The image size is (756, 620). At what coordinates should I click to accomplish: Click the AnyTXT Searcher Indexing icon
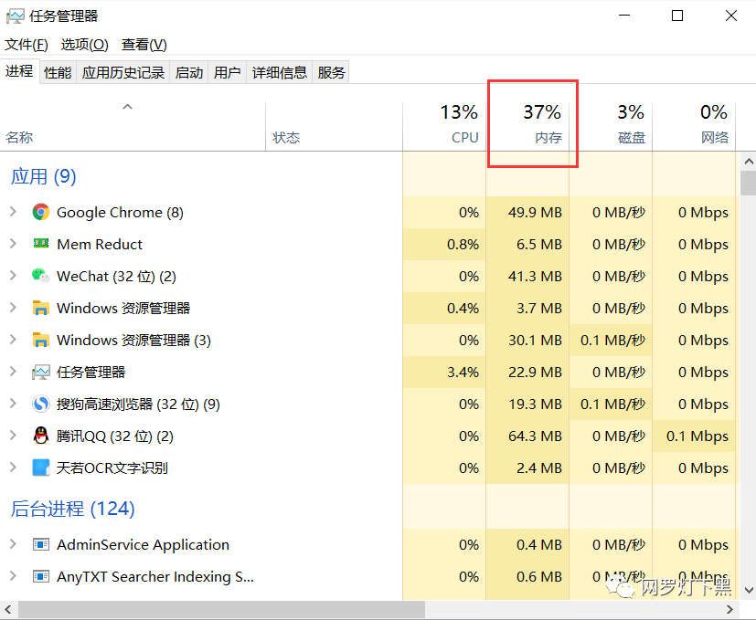41,577
